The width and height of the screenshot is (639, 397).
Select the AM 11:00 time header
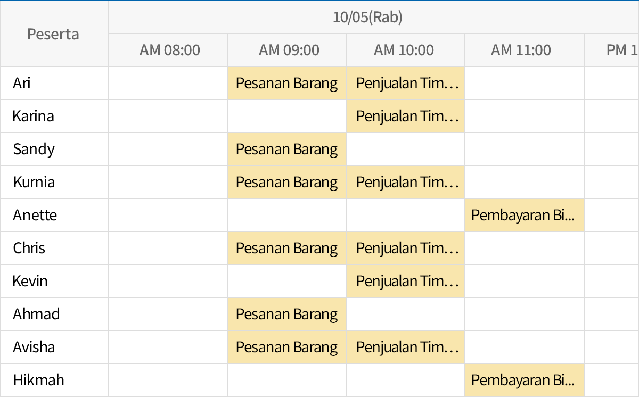(524, 50)
